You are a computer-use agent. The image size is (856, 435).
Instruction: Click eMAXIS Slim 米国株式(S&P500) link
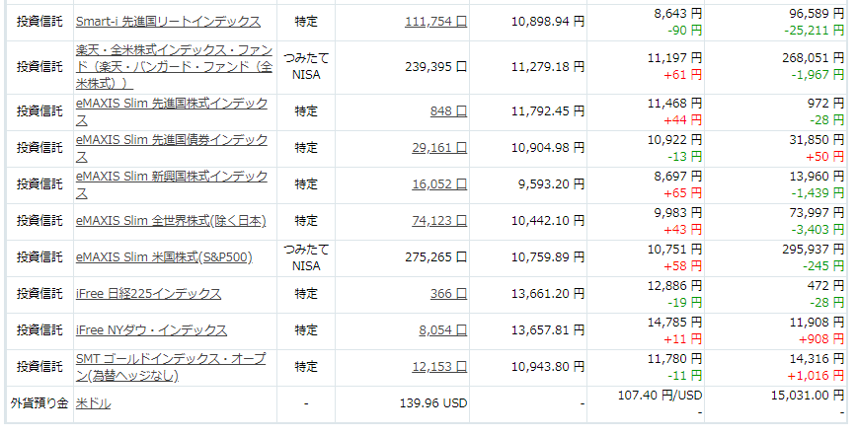point(164,257)
